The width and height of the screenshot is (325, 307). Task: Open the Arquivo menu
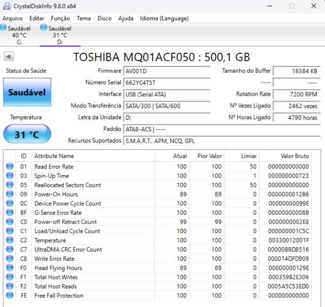[12, 18]
